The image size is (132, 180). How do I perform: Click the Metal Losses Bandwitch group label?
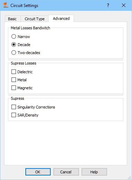point(31,28)
